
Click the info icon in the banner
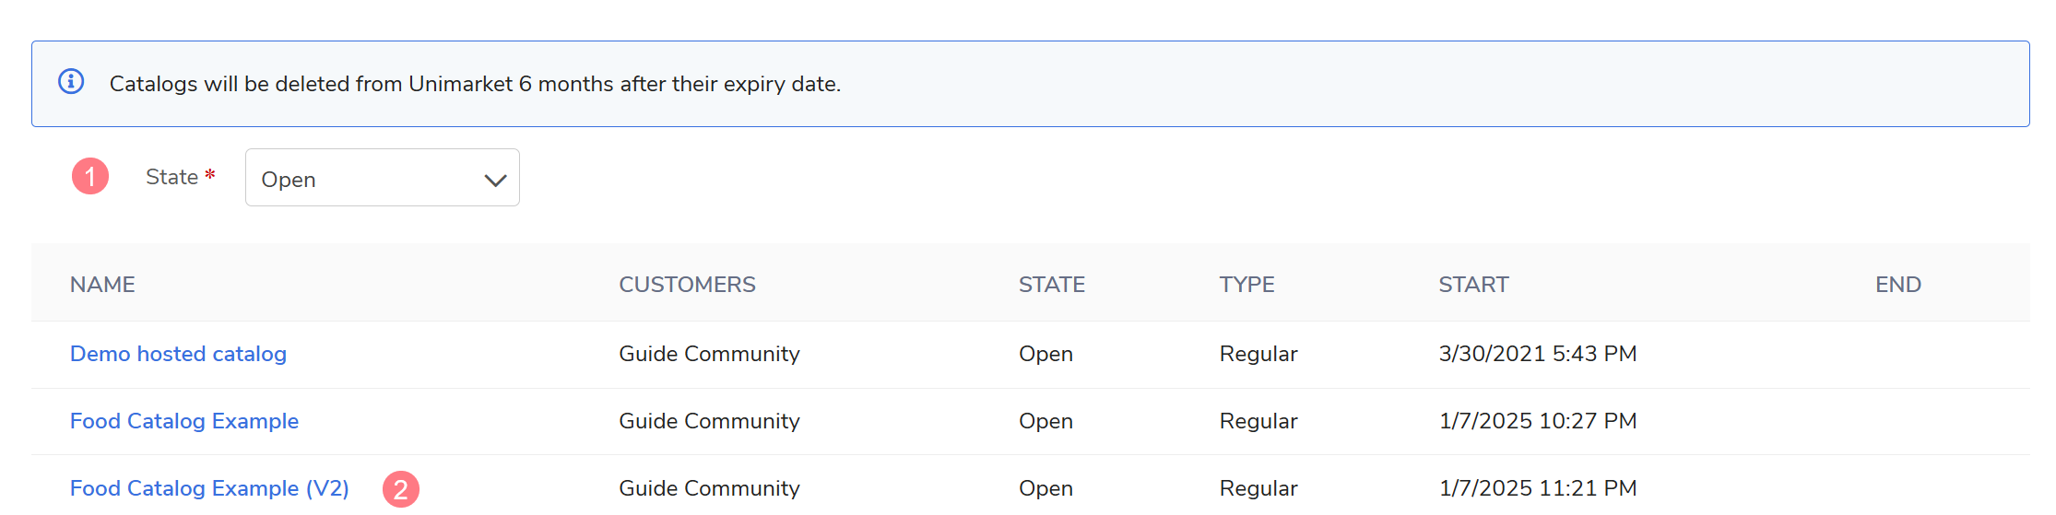[71, 82]
